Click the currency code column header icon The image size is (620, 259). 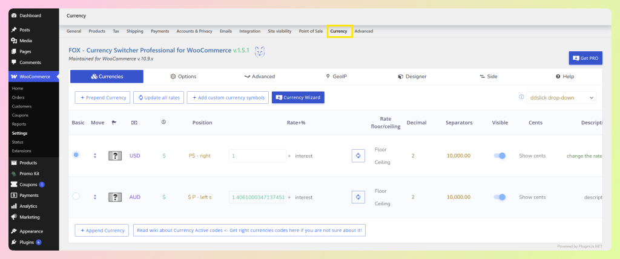point(134,123)
